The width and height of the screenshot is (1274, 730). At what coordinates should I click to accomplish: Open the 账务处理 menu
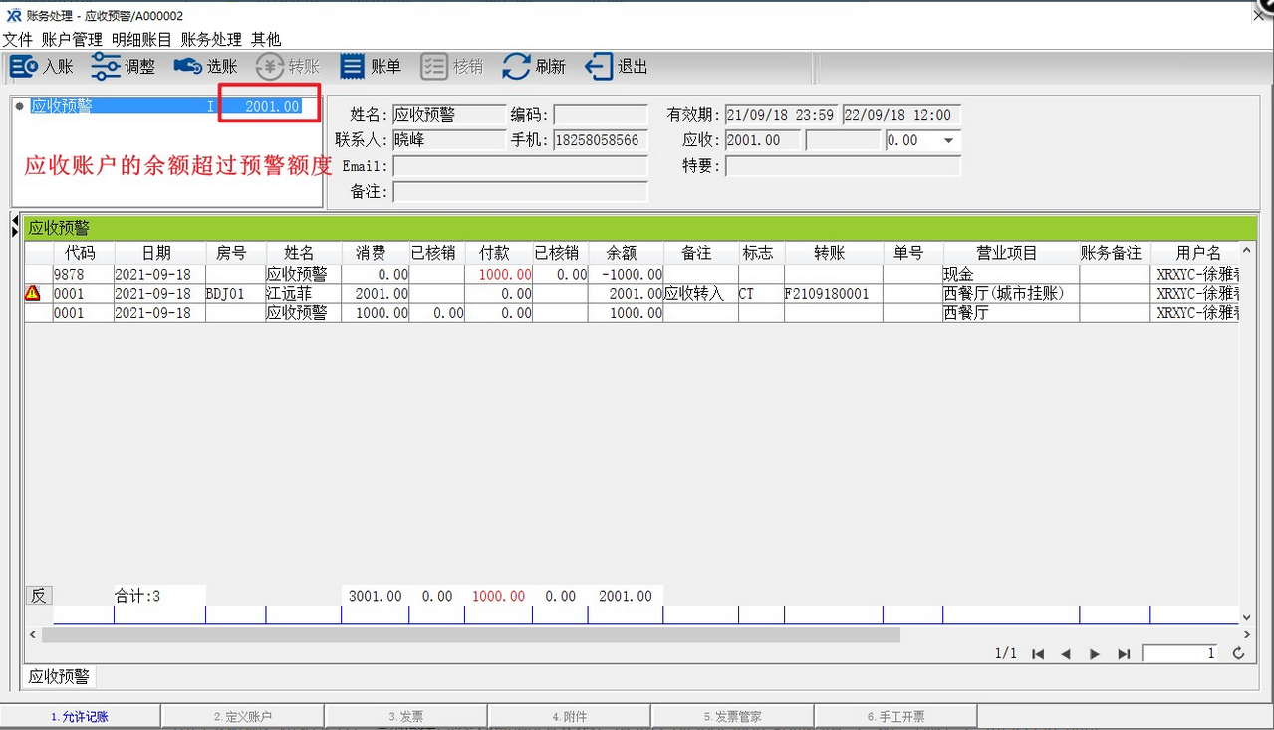211,40
